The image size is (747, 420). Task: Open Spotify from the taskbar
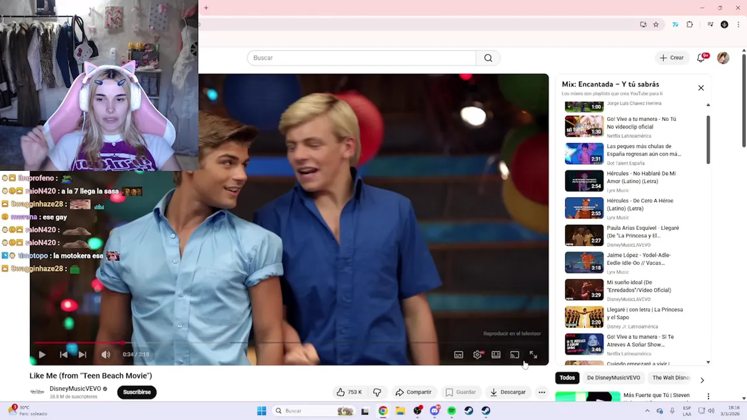452,411
